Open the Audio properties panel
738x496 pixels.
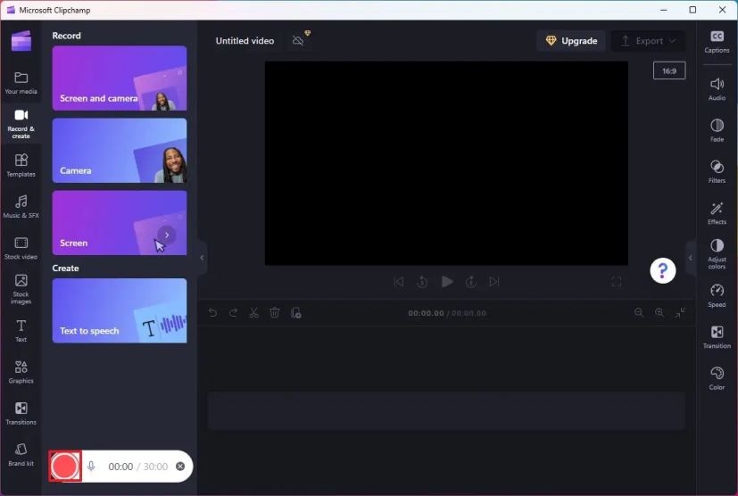click(717, 89)
